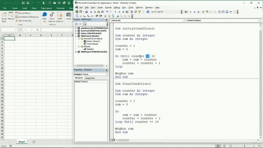Open VBA Tools menu
Viewport: 263px width, 148px height.
(x=131, y=7)
